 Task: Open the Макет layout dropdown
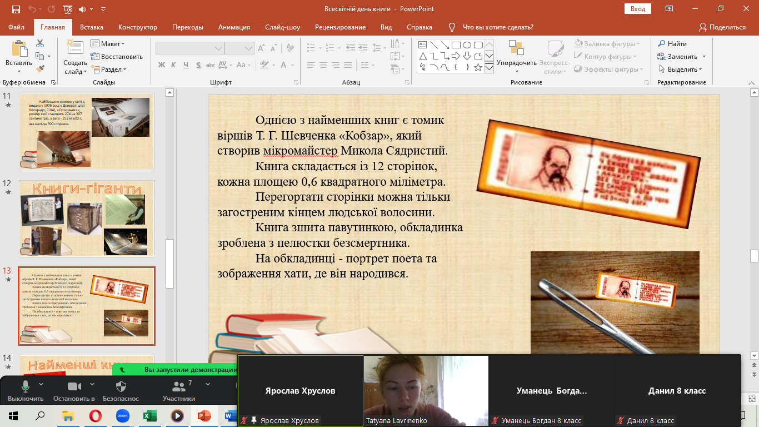pyautogui.click(x=108, y=44)
